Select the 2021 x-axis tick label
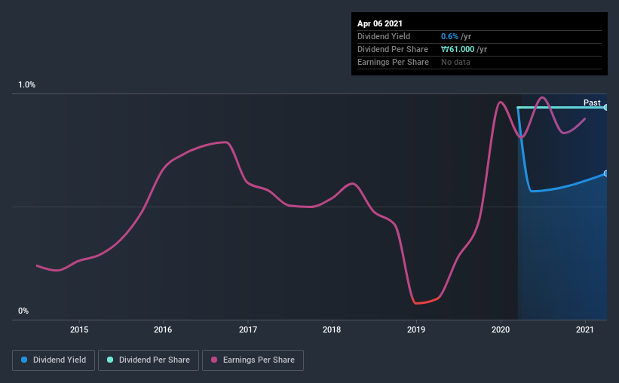Image resolution: width=619 pixels, height=383 pixels. click(x=584, y=329)
